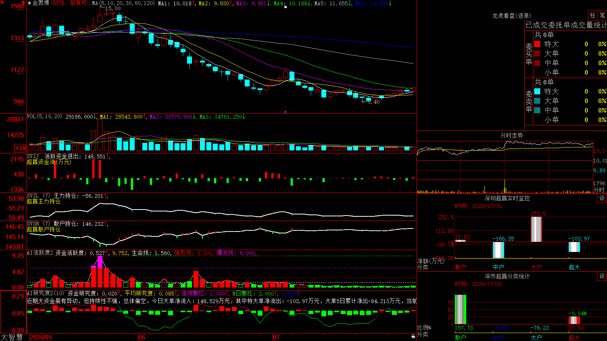The height and width of the screenshot is (341, 607).
Task: Click the 15.00 high price label
Action: tap(113, 8)
